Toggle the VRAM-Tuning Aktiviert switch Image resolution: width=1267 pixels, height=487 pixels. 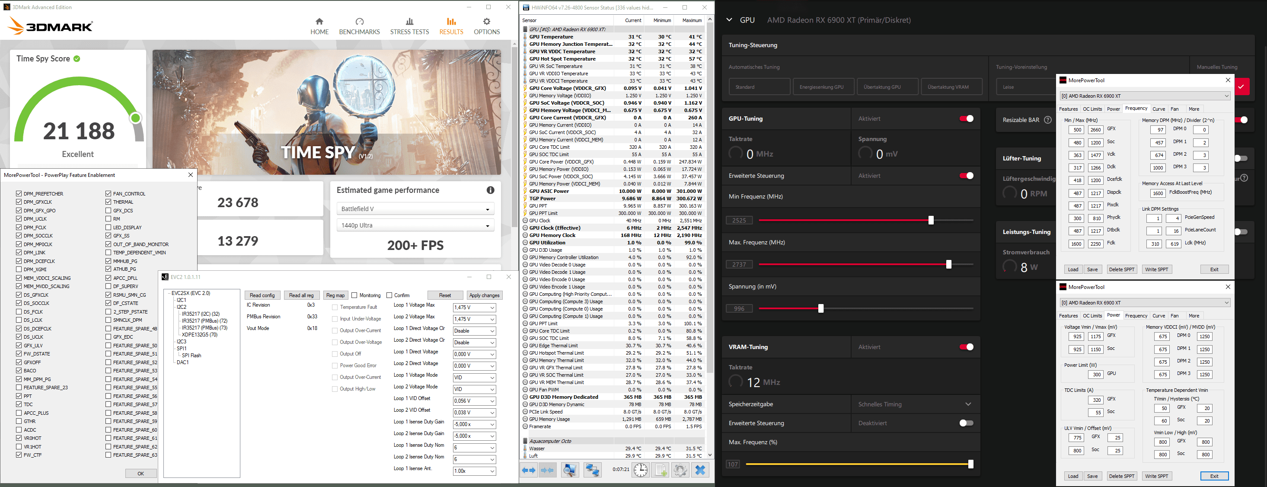click(966, 347)
